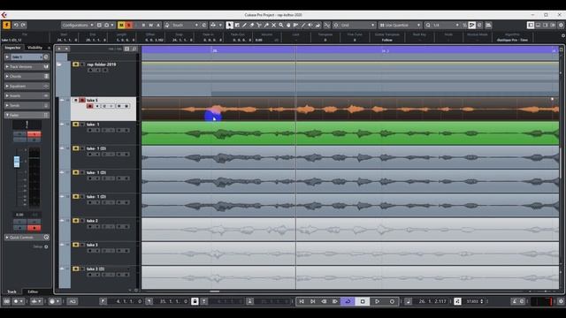Collapse the Fader inspector section
Image resolution: width=566 pixels, height=318 pixels.
pyautogui.click(x=27, y=115)
